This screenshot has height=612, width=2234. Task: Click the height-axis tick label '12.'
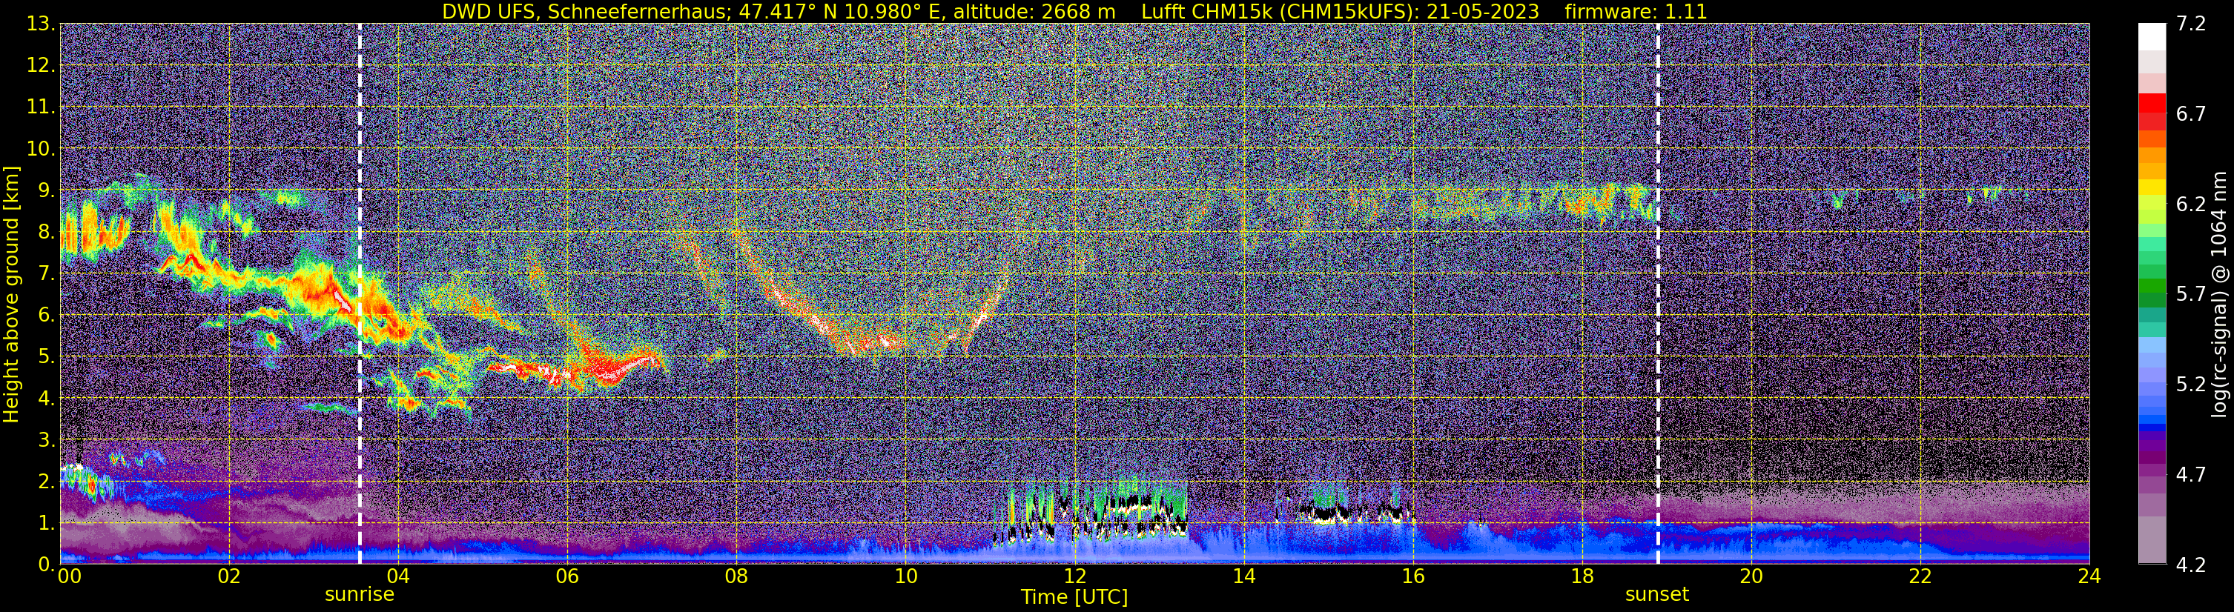[41, 65]
